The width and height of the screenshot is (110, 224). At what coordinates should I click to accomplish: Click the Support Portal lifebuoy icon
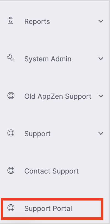[x=11, y=208]
